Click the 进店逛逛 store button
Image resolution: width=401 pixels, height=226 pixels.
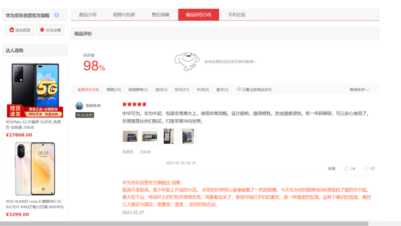(19, 30)
